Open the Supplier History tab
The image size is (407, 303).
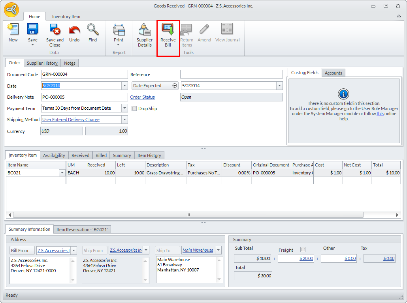tap(42, 63)
